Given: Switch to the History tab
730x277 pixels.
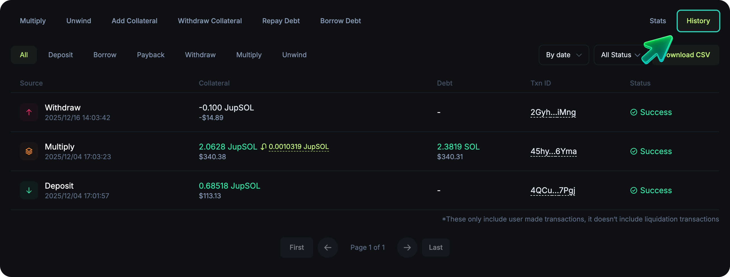Looking at the screenshot, I should [698, 21].
